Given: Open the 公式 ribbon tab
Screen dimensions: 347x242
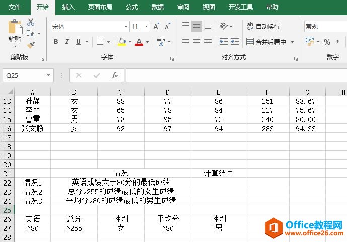Looking at the screenshot, I should click(x=132, y=7).
